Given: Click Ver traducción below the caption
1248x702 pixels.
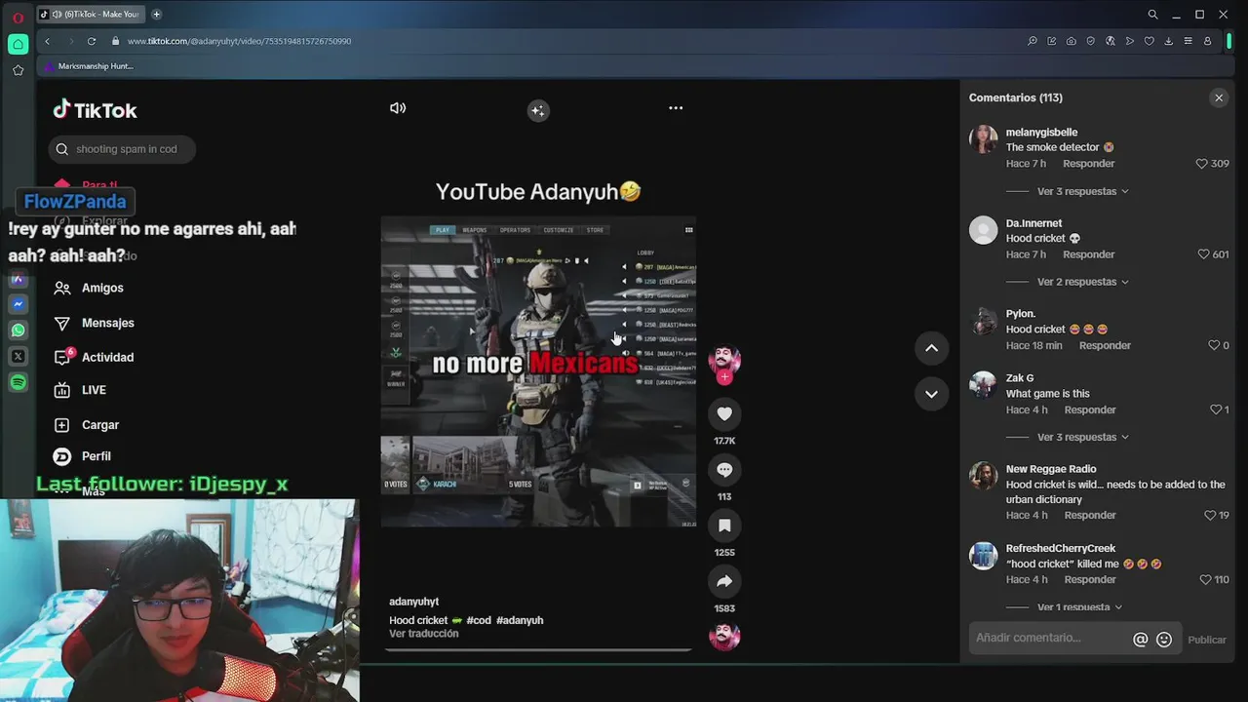Looking at the screenshot, I should pos(423,634).
